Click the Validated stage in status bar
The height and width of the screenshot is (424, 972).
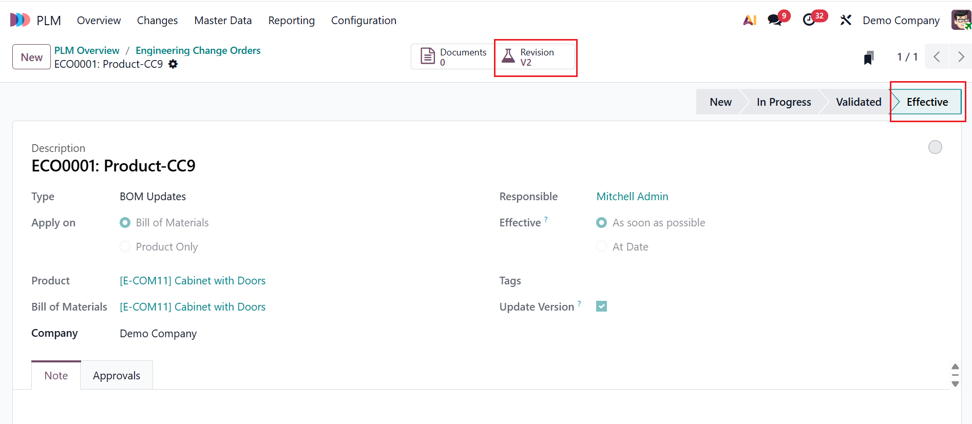(x=858, y=102)
